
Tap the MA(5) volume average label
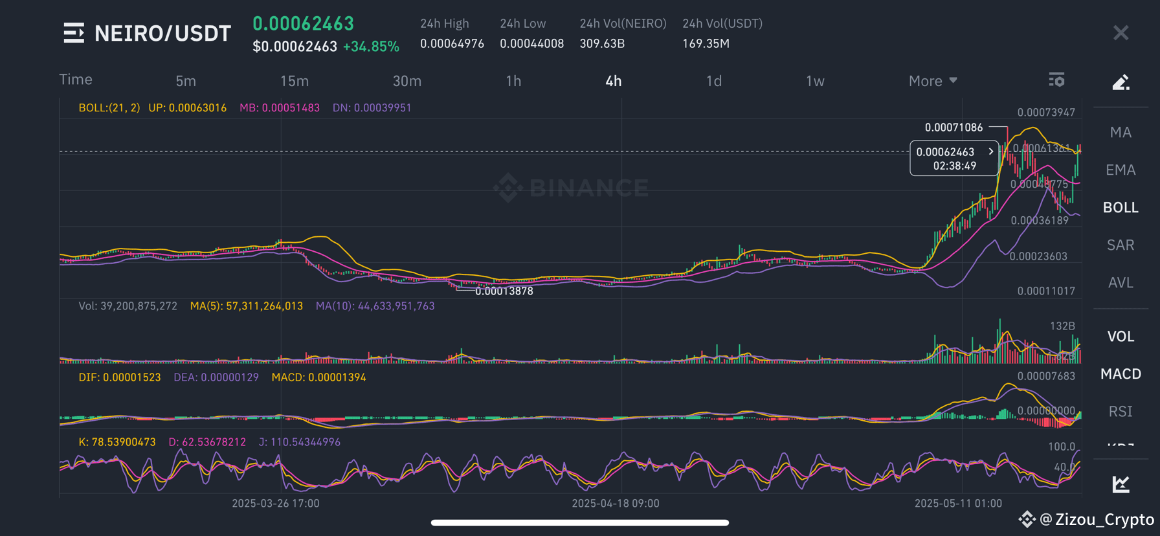(x=246, y=306)
